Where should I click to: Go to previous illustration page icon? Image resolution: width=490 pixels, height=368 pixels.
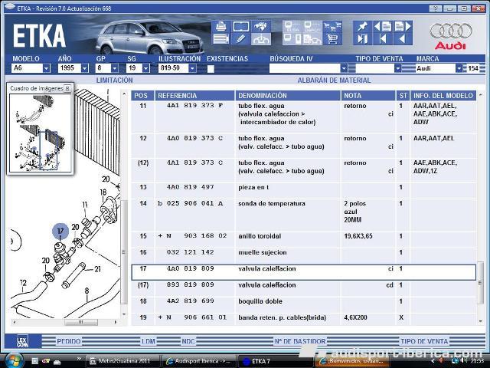383,27
